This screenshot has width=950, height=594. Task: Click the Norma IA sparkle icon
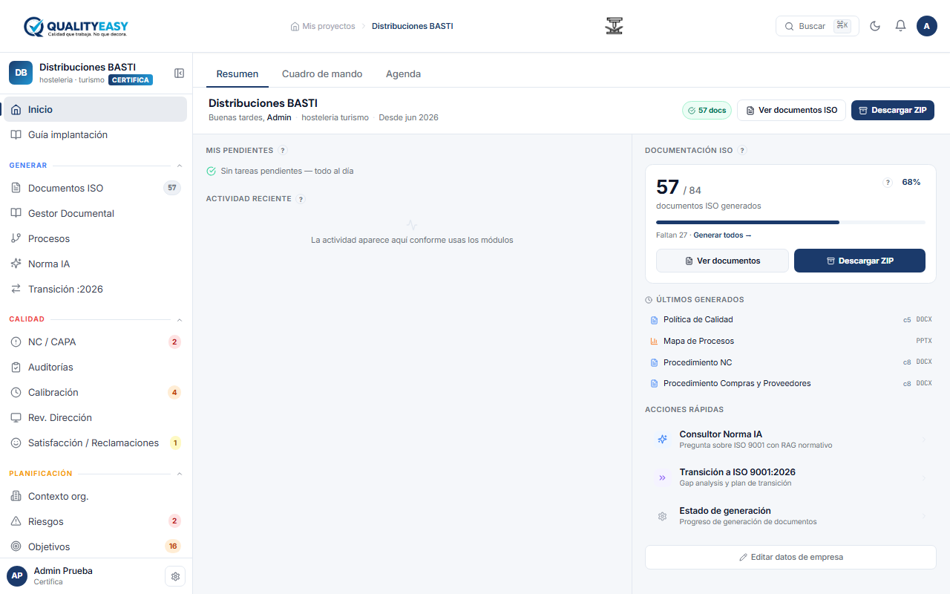[16, 264]
